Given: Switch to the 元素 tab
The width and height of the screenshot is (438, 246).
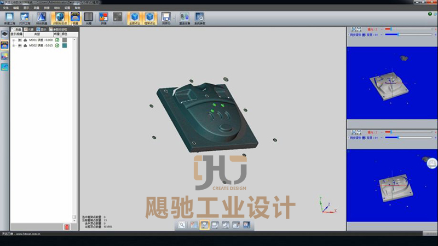Looking at the screenshot, I should (29, 30).
